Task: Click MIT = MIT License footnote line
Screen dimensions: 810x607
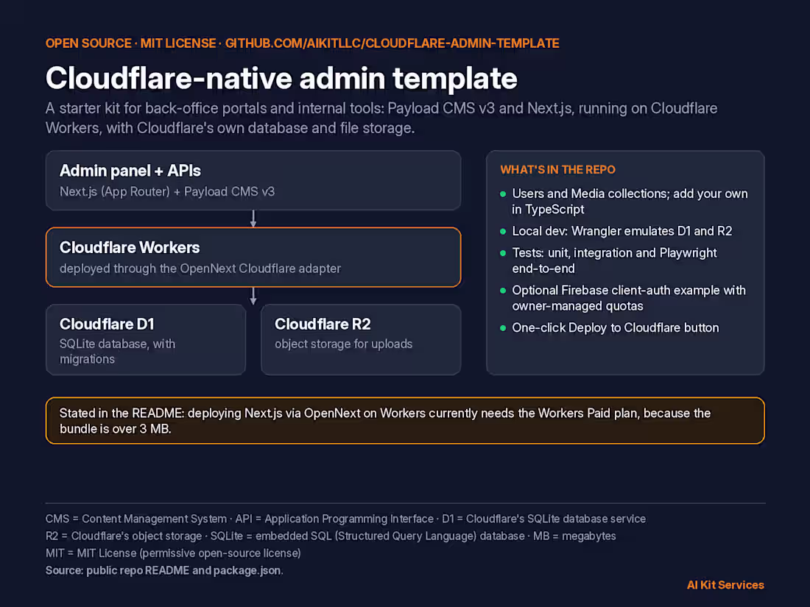Action: [x=173, y=553]
